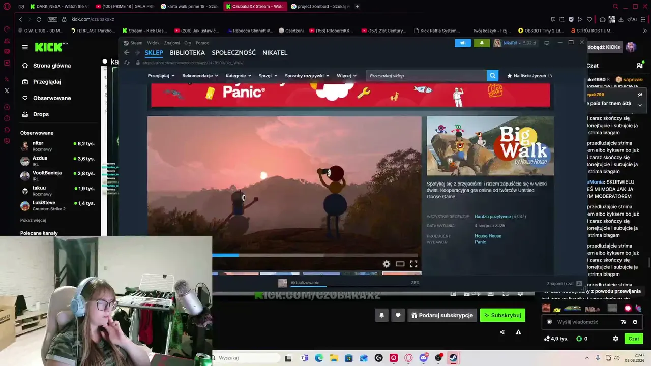The width and height of the screenshot is (651, 366).
Task: Click Steam store search magnifier button
Action: pos(492,76)
